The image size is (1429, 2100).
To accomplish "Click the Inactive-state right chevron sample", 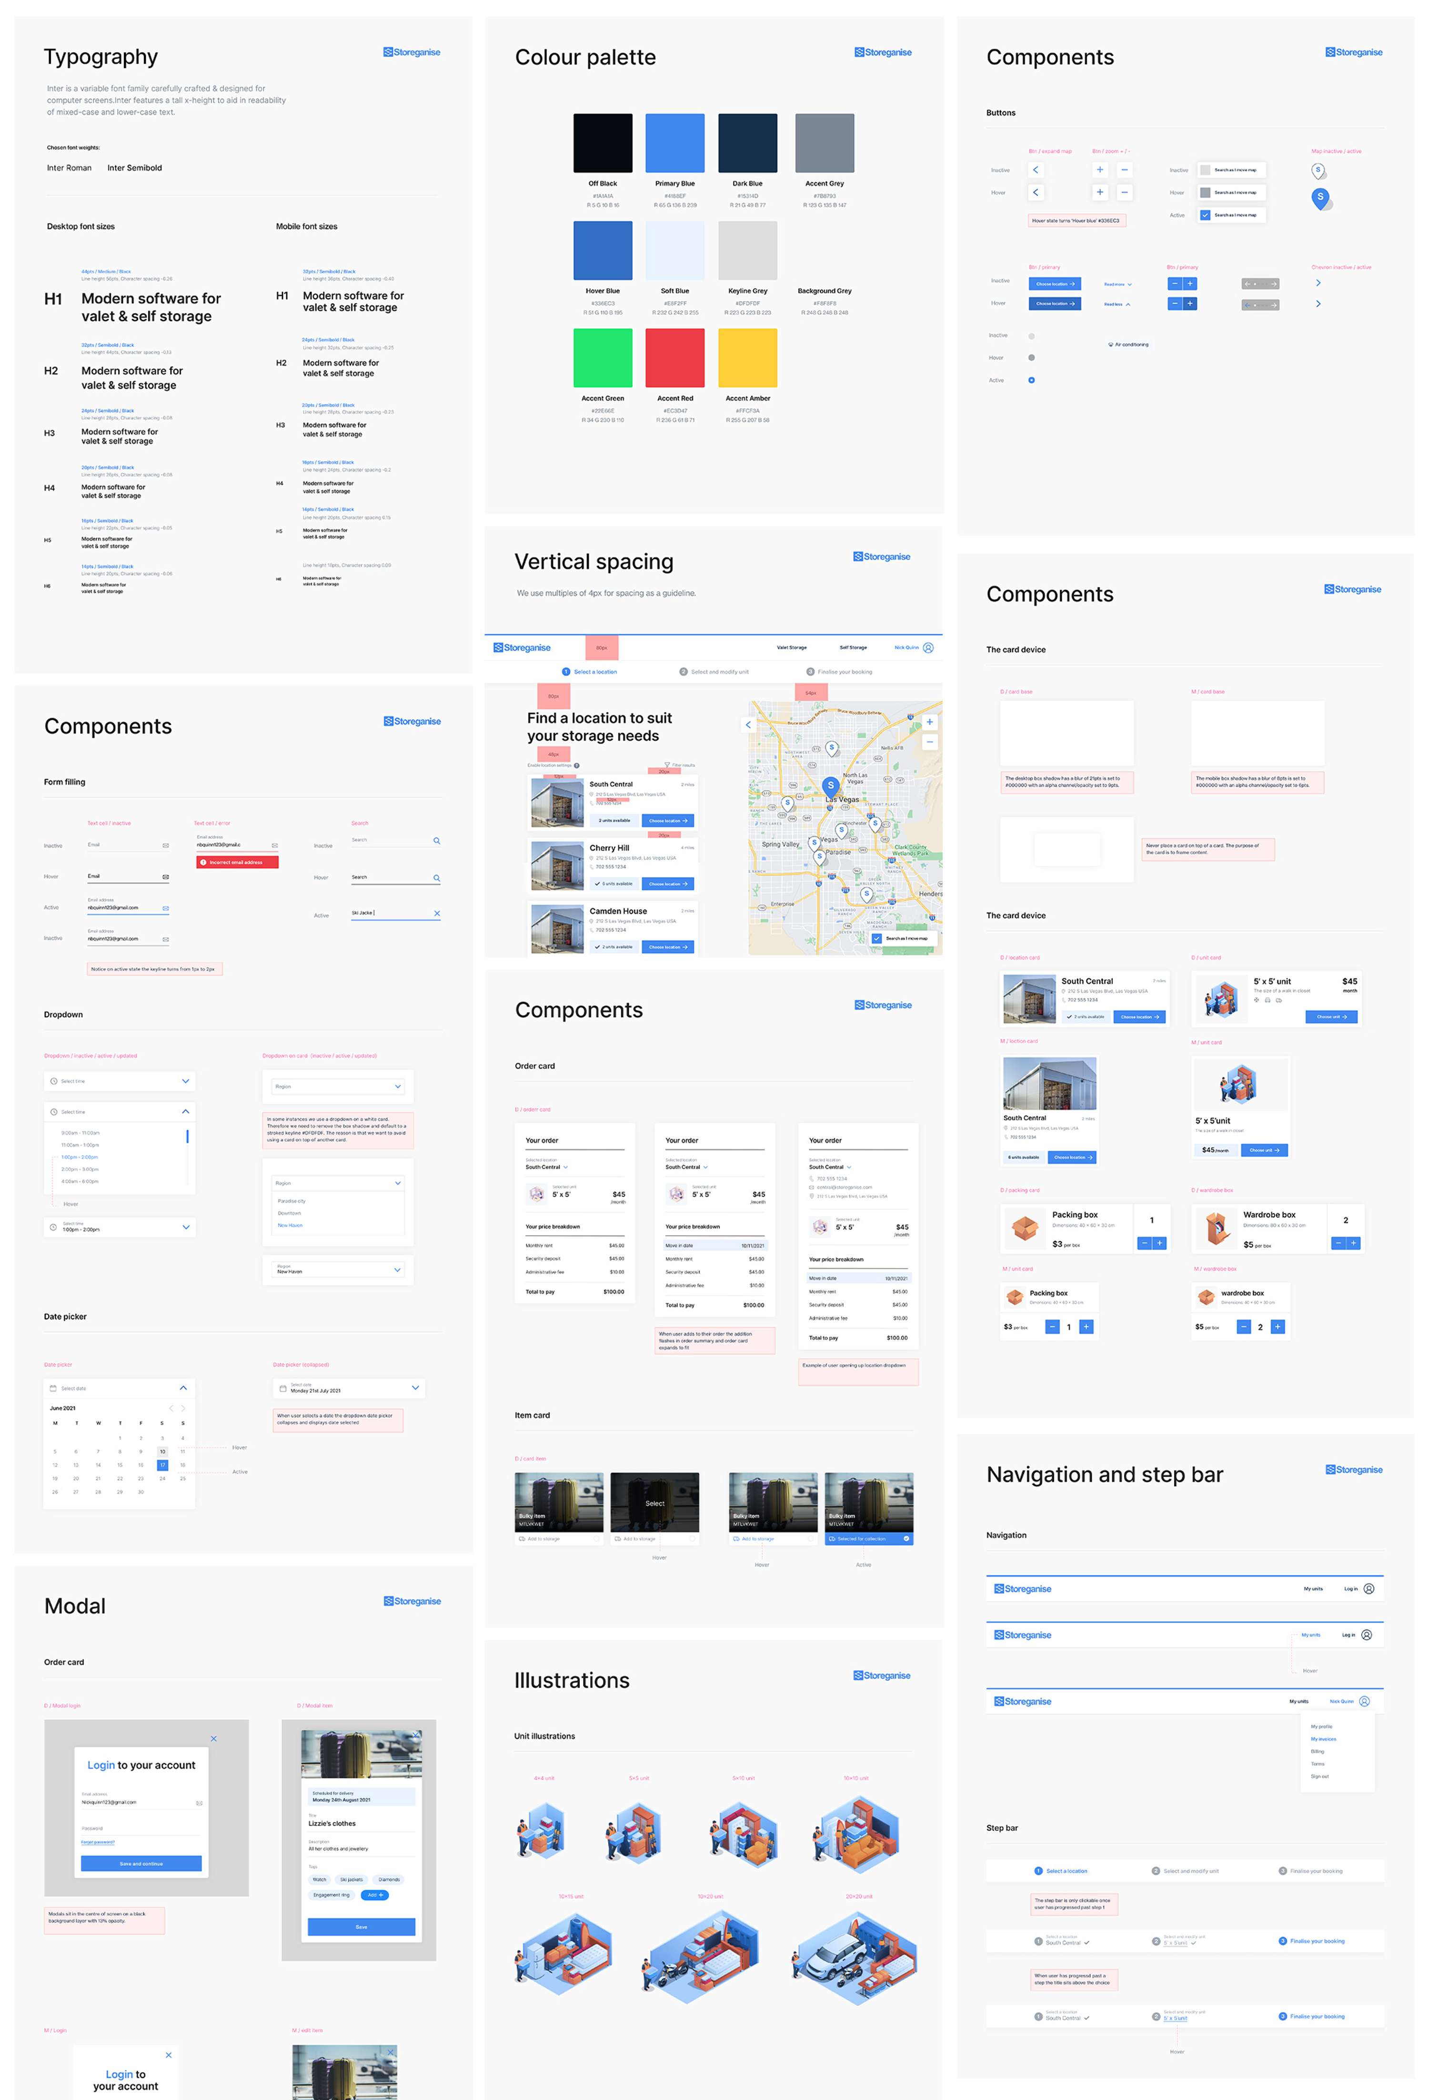I will coord(1318,283).
